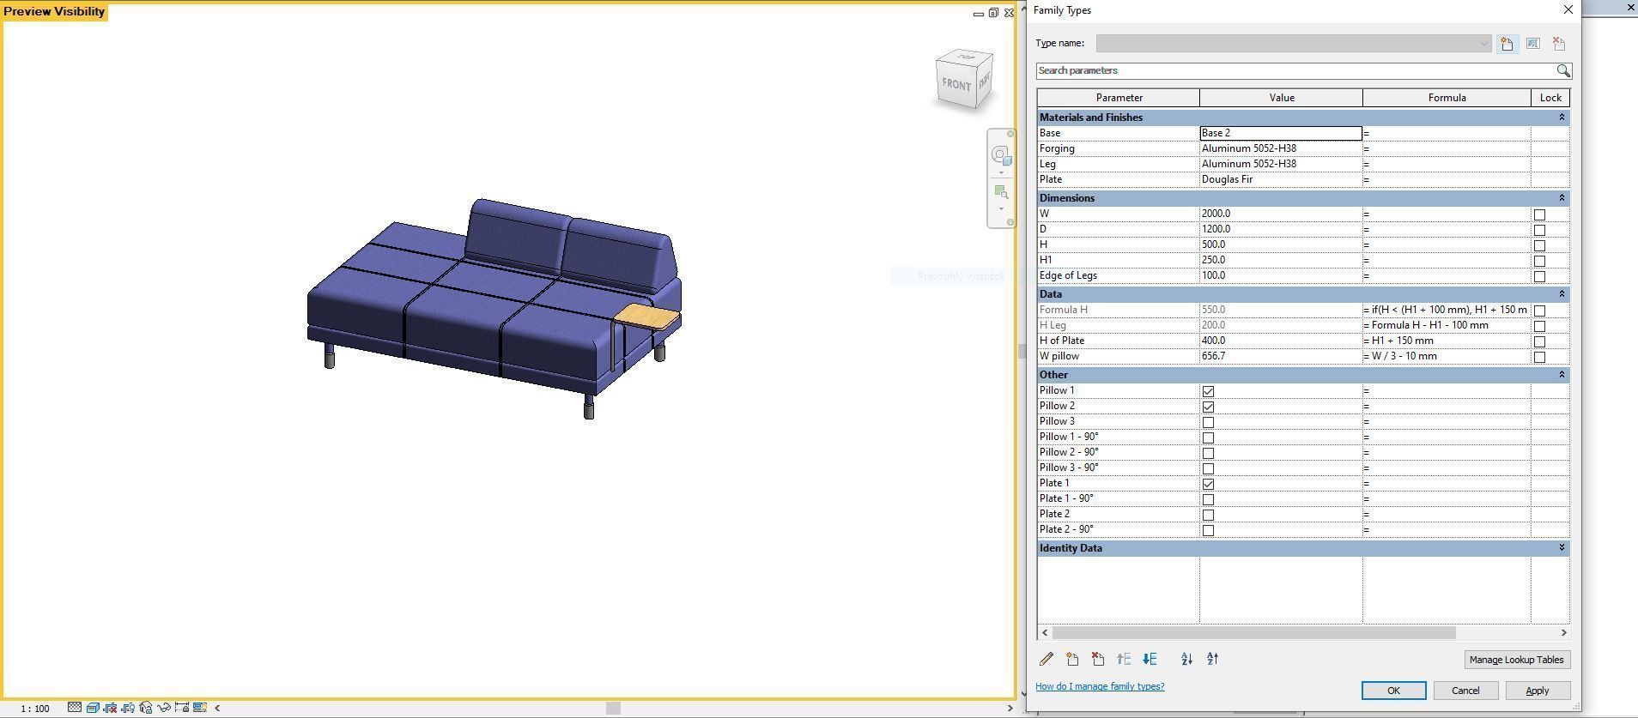Open the dropdown arrow under navigation wheel

1000,172
